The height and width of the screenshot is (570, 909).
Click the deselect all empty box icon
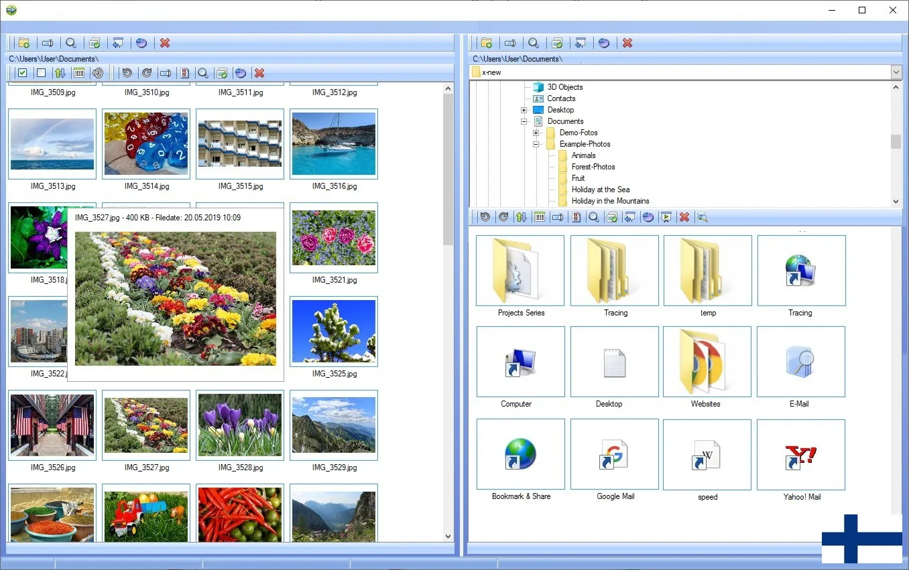(x=41, y=73)
